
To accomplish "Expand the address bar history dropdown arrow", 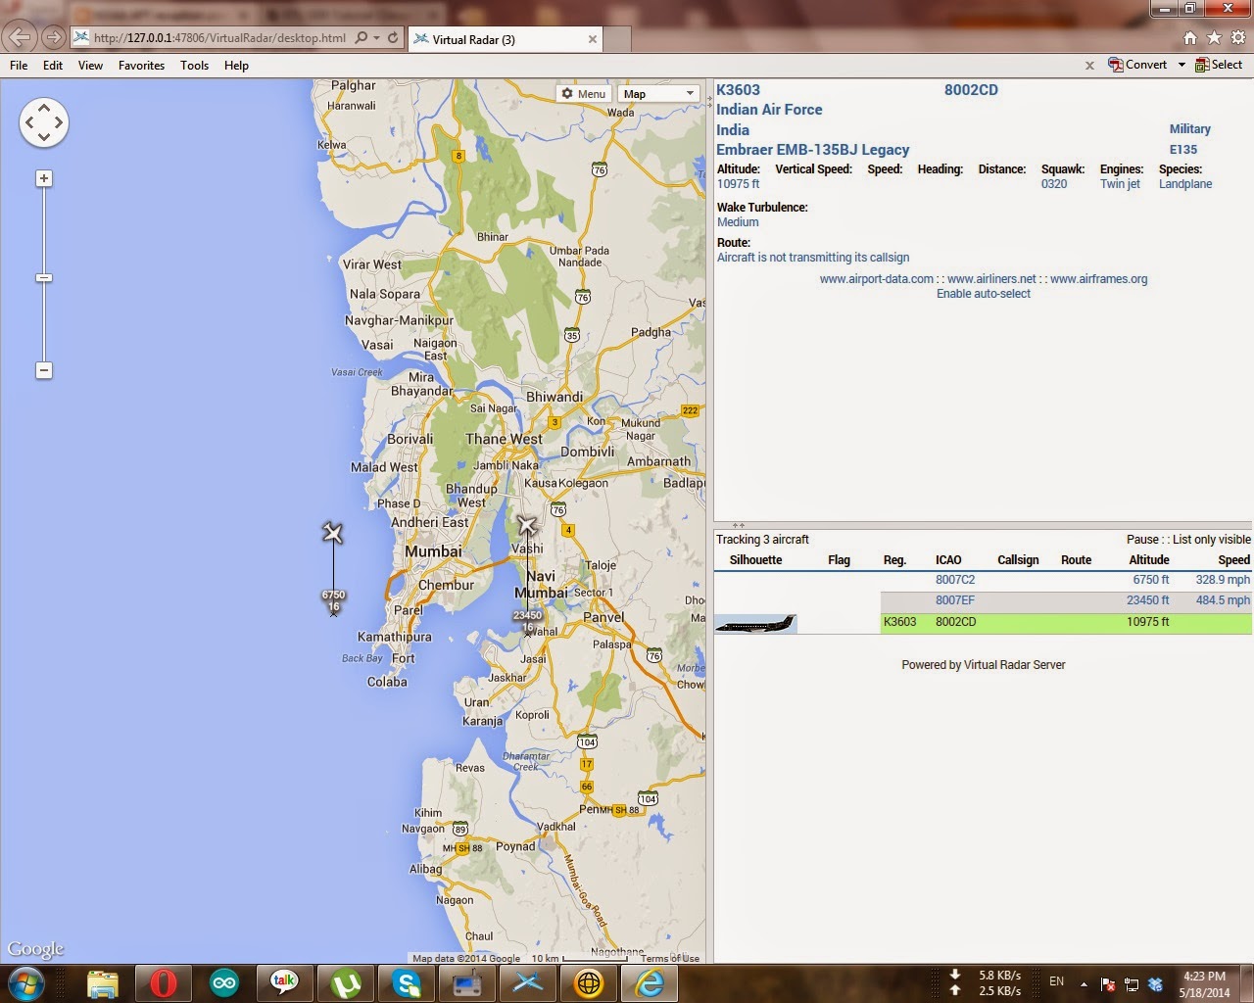I will (376, 38).
